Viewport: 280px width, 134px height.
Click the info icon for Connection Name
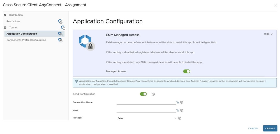point(182,102)
